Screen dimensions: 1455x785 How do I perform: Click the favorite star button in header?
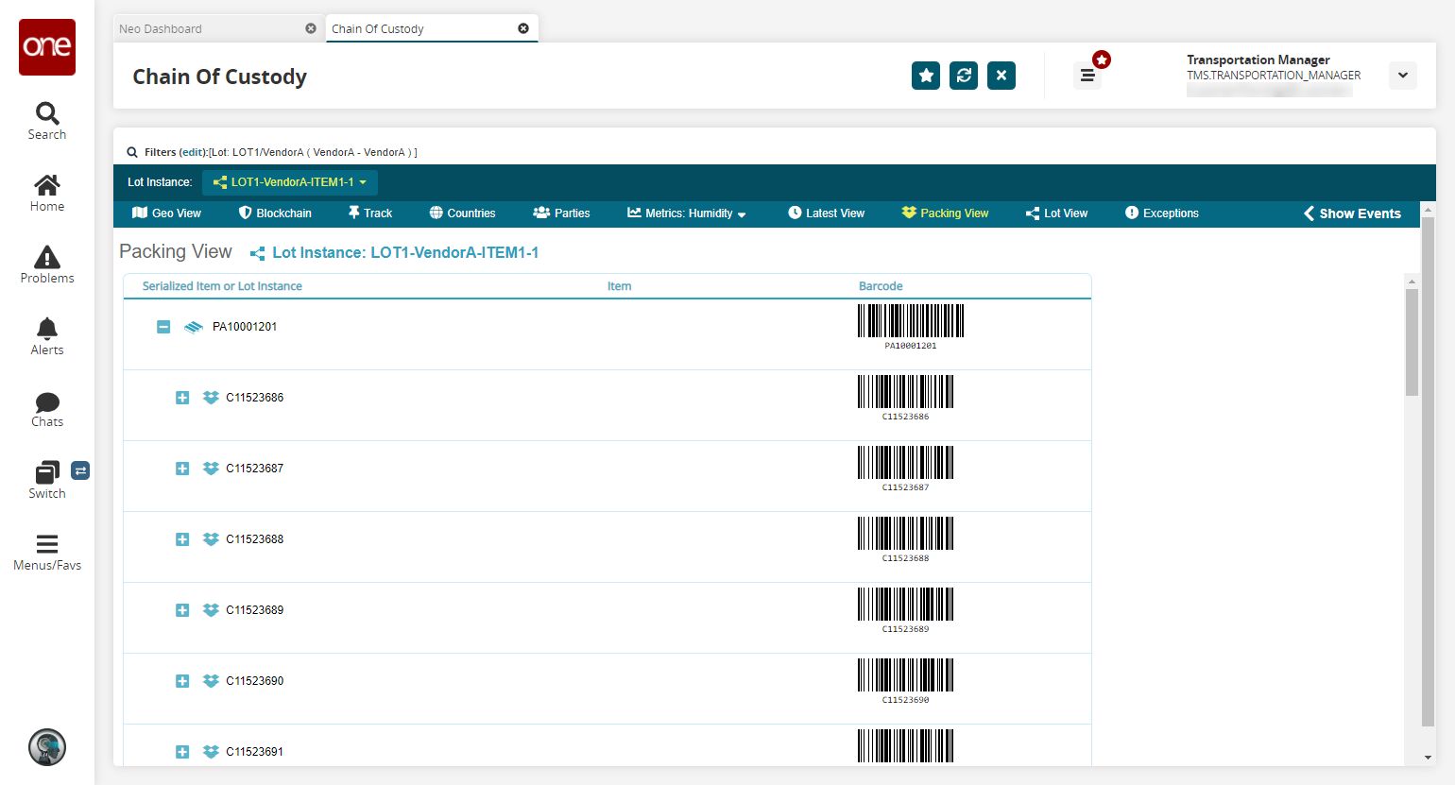click(926, 76)
